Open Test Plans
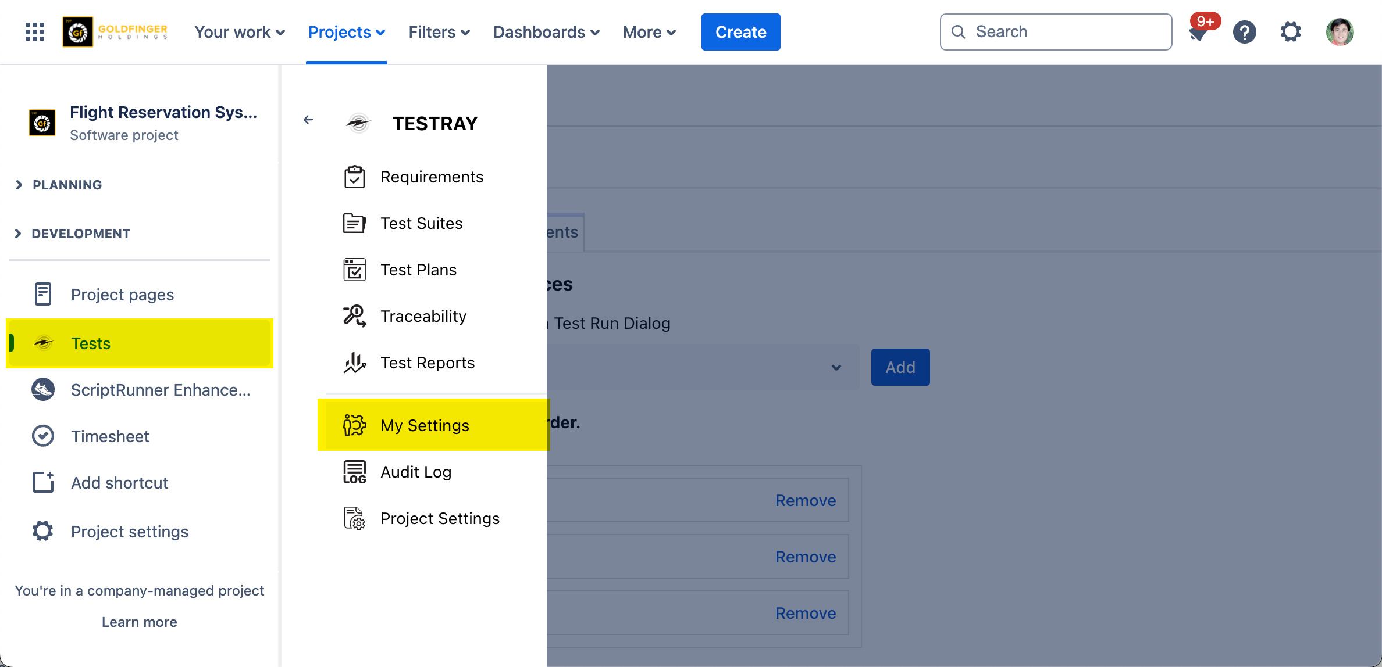The image size is (1382, 667). [x=418, y=270]
